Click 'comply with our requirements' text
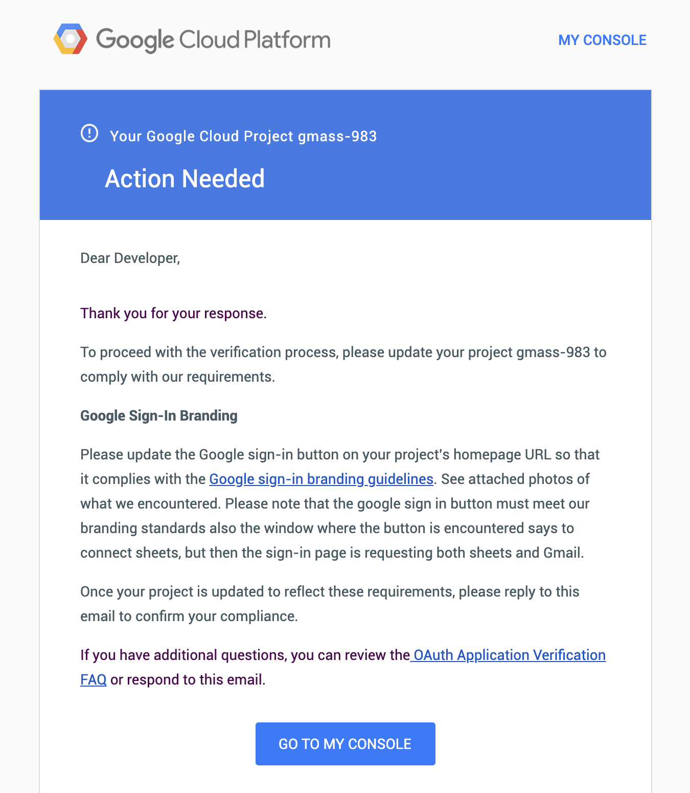Screen dimensions: 690x793 pos(177,377)
